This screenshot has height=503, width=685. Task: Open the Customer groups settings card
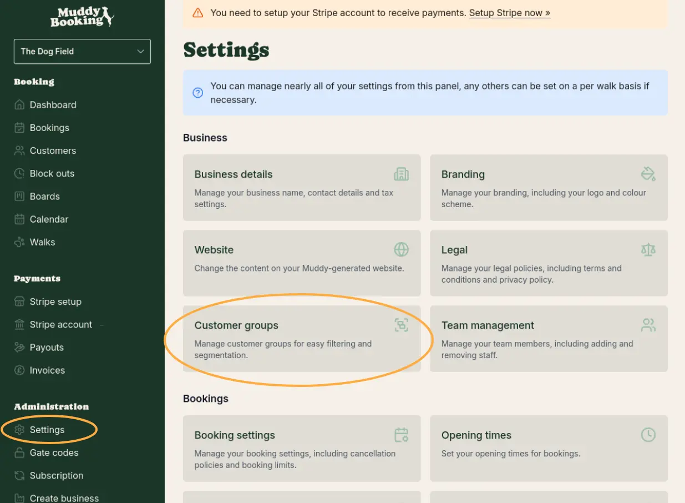(302, 339)
